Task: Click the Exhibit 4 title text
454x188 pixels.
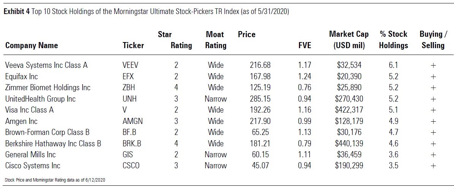Action: (x=147, y=12)
